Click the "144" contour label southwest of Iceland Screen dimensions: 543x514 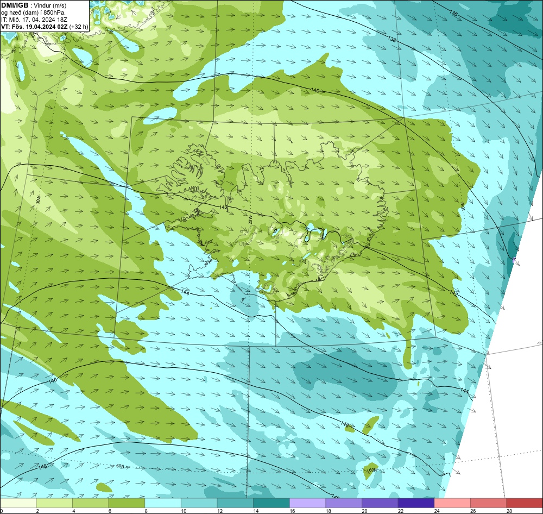click(x=185, y=292)
